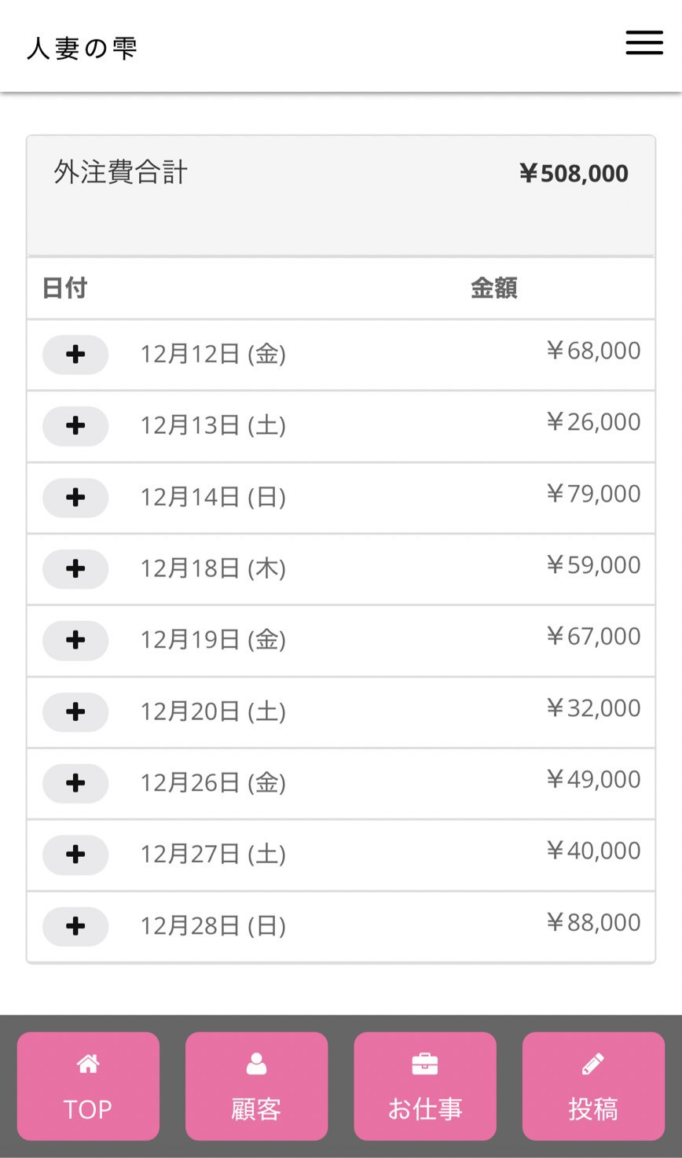Click the 日付 column header
The height and width of the screenshot is (1158, 682).
64,288
